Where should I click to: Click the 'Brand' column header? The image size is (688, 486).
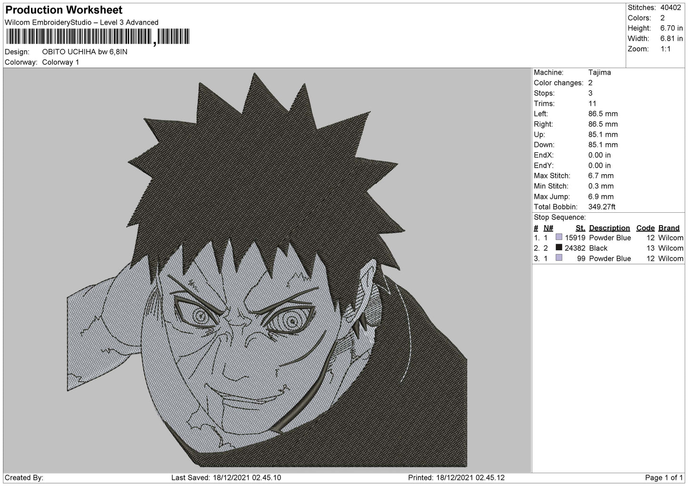(668, 228)
